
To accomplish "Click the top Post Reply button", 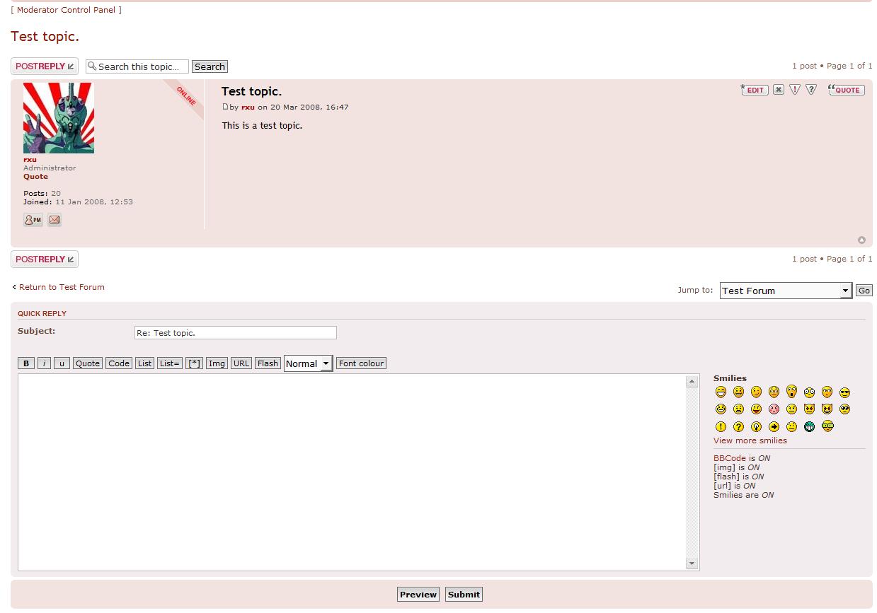I will [45, 66].
